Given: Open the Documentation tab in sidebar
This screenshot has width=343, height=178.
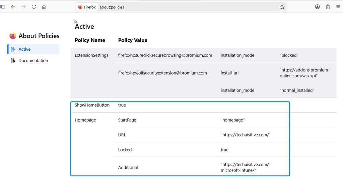Looking at the screenshot, I should click(x=33, y=60).
